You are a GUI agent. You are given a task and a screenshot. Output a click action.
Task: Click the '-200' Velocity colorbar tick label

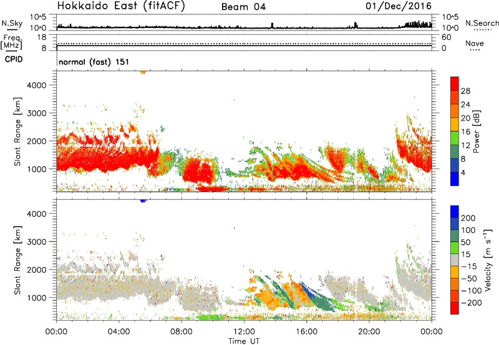tap(472, 303)
